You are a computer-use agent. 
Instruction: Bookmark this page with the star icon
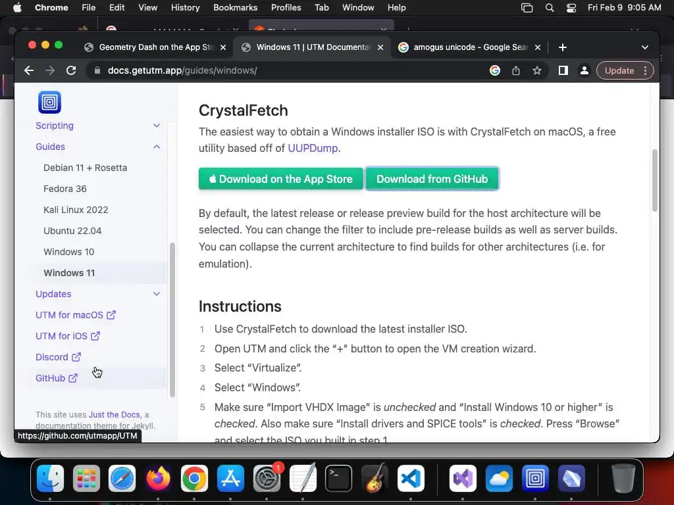(537, 70)
